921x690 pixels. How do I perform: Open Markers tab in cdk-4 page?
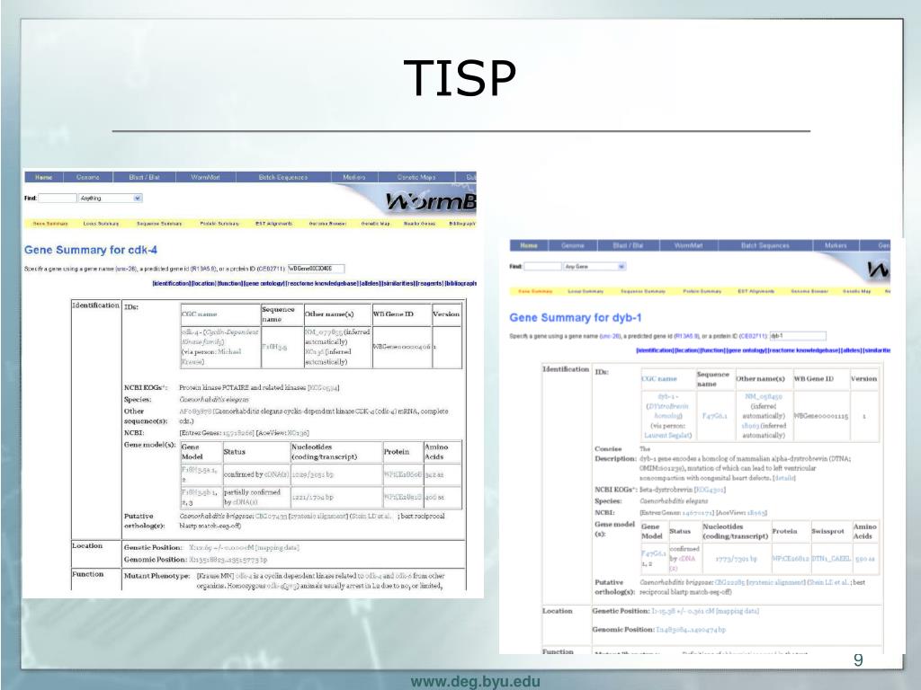tap(354, 177)
